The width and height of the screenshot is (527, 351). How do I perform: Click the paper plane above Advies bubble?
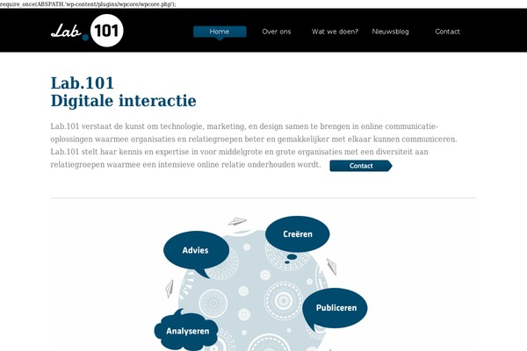coord(237,221)
